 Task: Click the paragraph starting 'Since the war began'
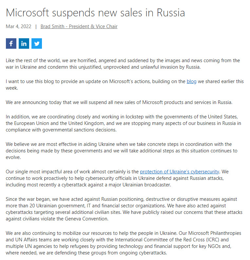pos(124,209)
